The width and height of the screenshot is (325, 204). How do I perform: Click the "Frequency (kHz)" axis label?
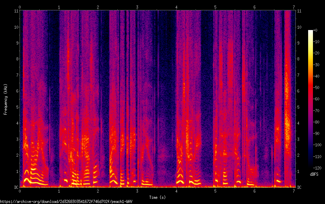coord(6,99)
